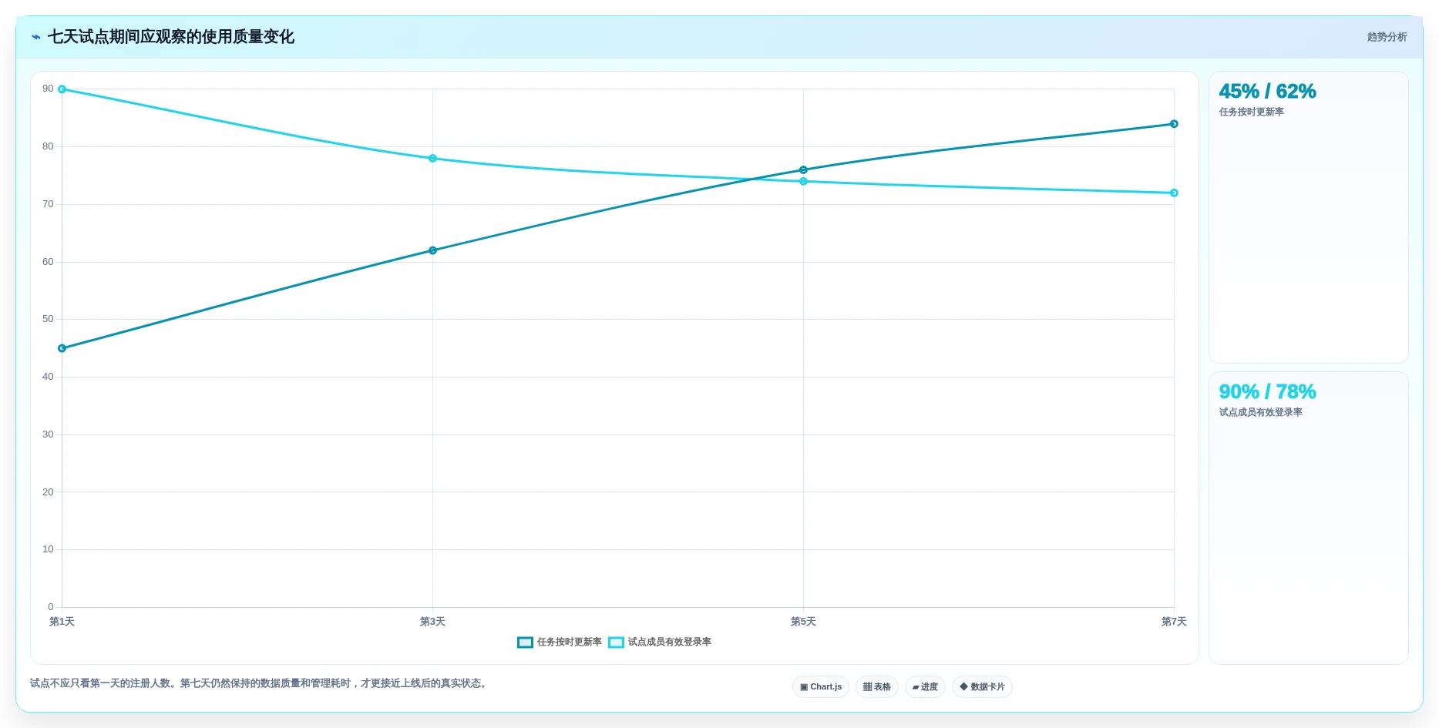Click the 第3天 x-axis label

[x=432, y=622]
